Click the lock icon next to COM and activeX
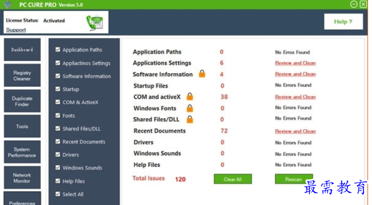 coord(190,96)
